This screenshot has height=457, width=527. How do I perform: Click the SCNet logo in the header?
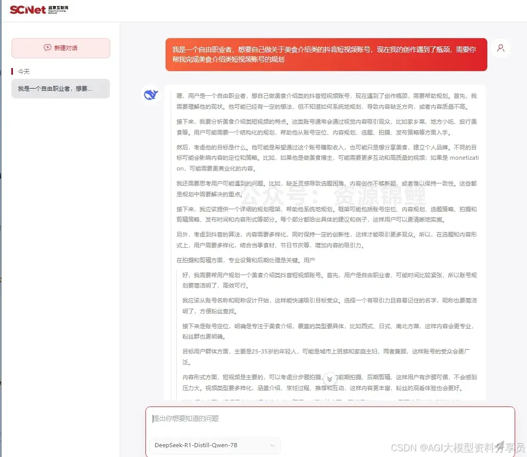(x=39, y=9)
